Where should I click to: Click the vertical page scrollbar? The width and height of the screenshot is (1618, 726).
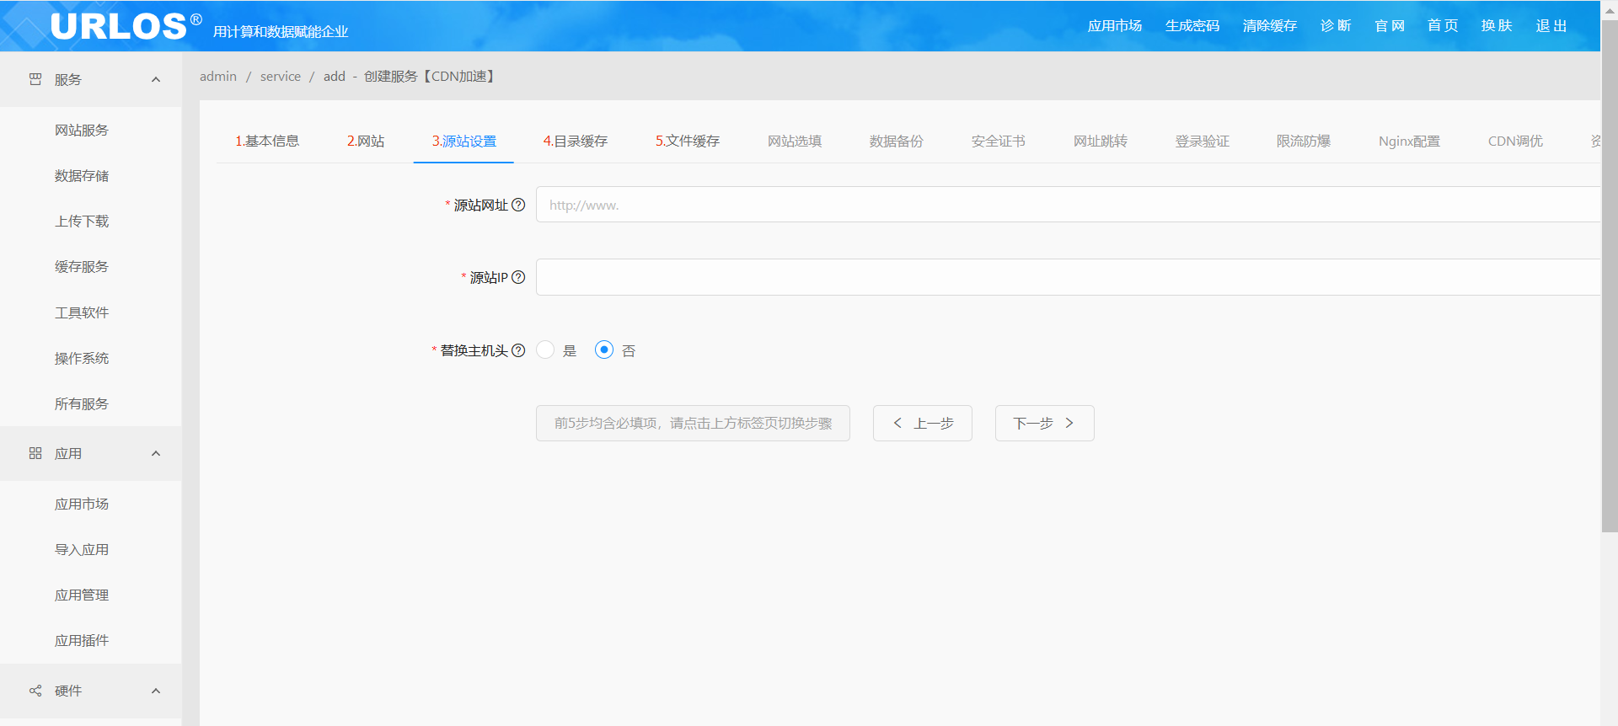click(x=1609, y=278)
